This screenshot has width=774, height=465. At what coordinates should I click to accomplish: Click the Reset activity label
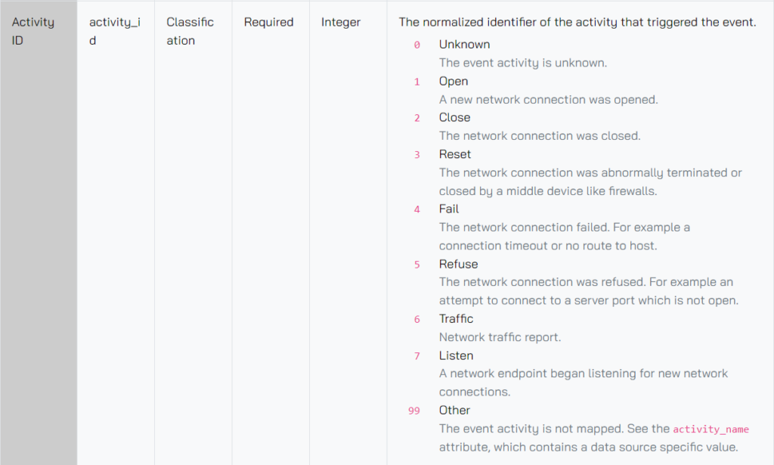coord(455,154)
